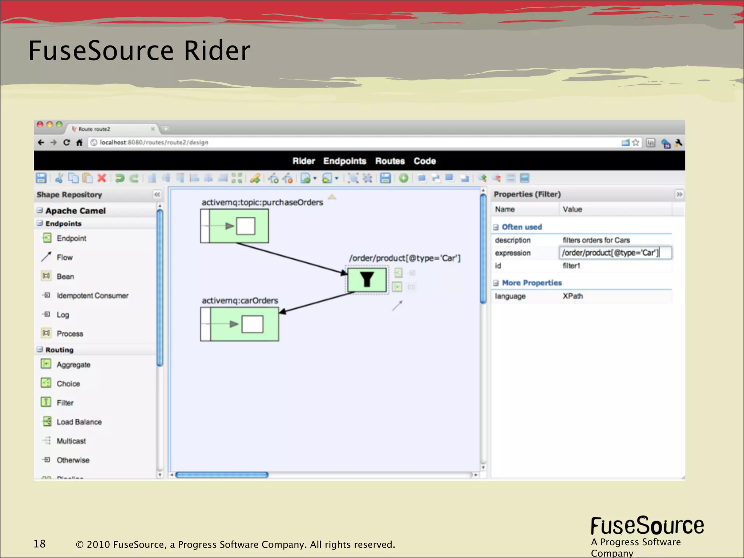
Task: Click the horizontal canvas scrollbar thumb
Action: pos(222,475)
